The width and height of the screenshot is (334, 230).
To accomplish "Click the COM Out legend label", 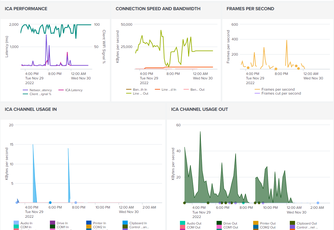I will coord(194,227).
